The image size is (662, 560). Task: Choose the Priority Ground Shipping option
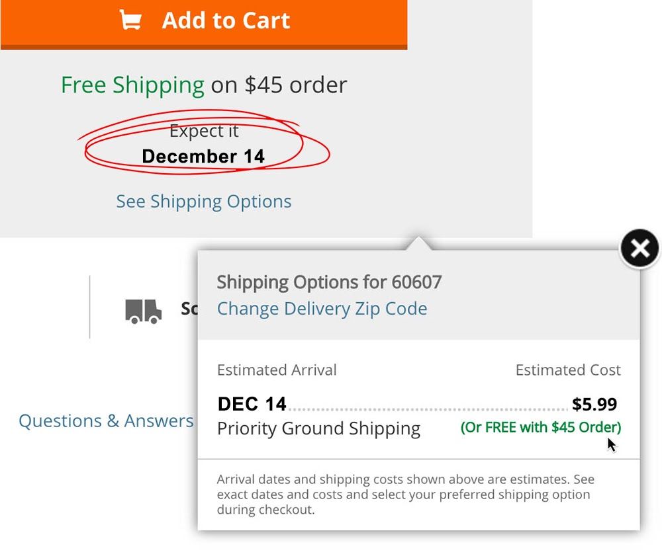click(x=319, y=429)
